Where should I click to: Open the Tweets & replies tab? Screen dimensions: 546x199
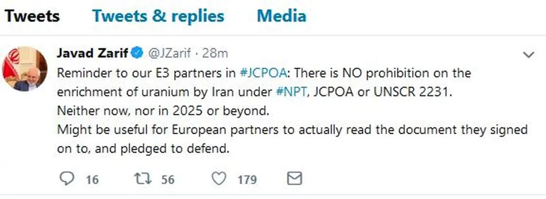click(x=158, y=16)
